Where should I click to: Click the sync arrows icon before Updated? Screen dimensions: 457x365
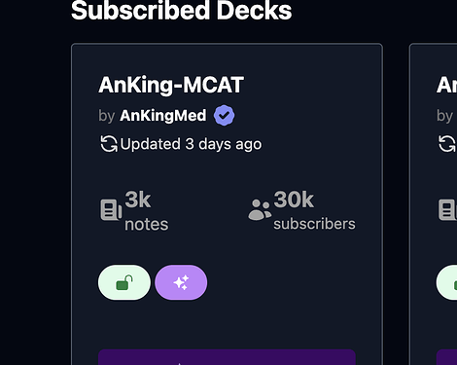[109, 144]
